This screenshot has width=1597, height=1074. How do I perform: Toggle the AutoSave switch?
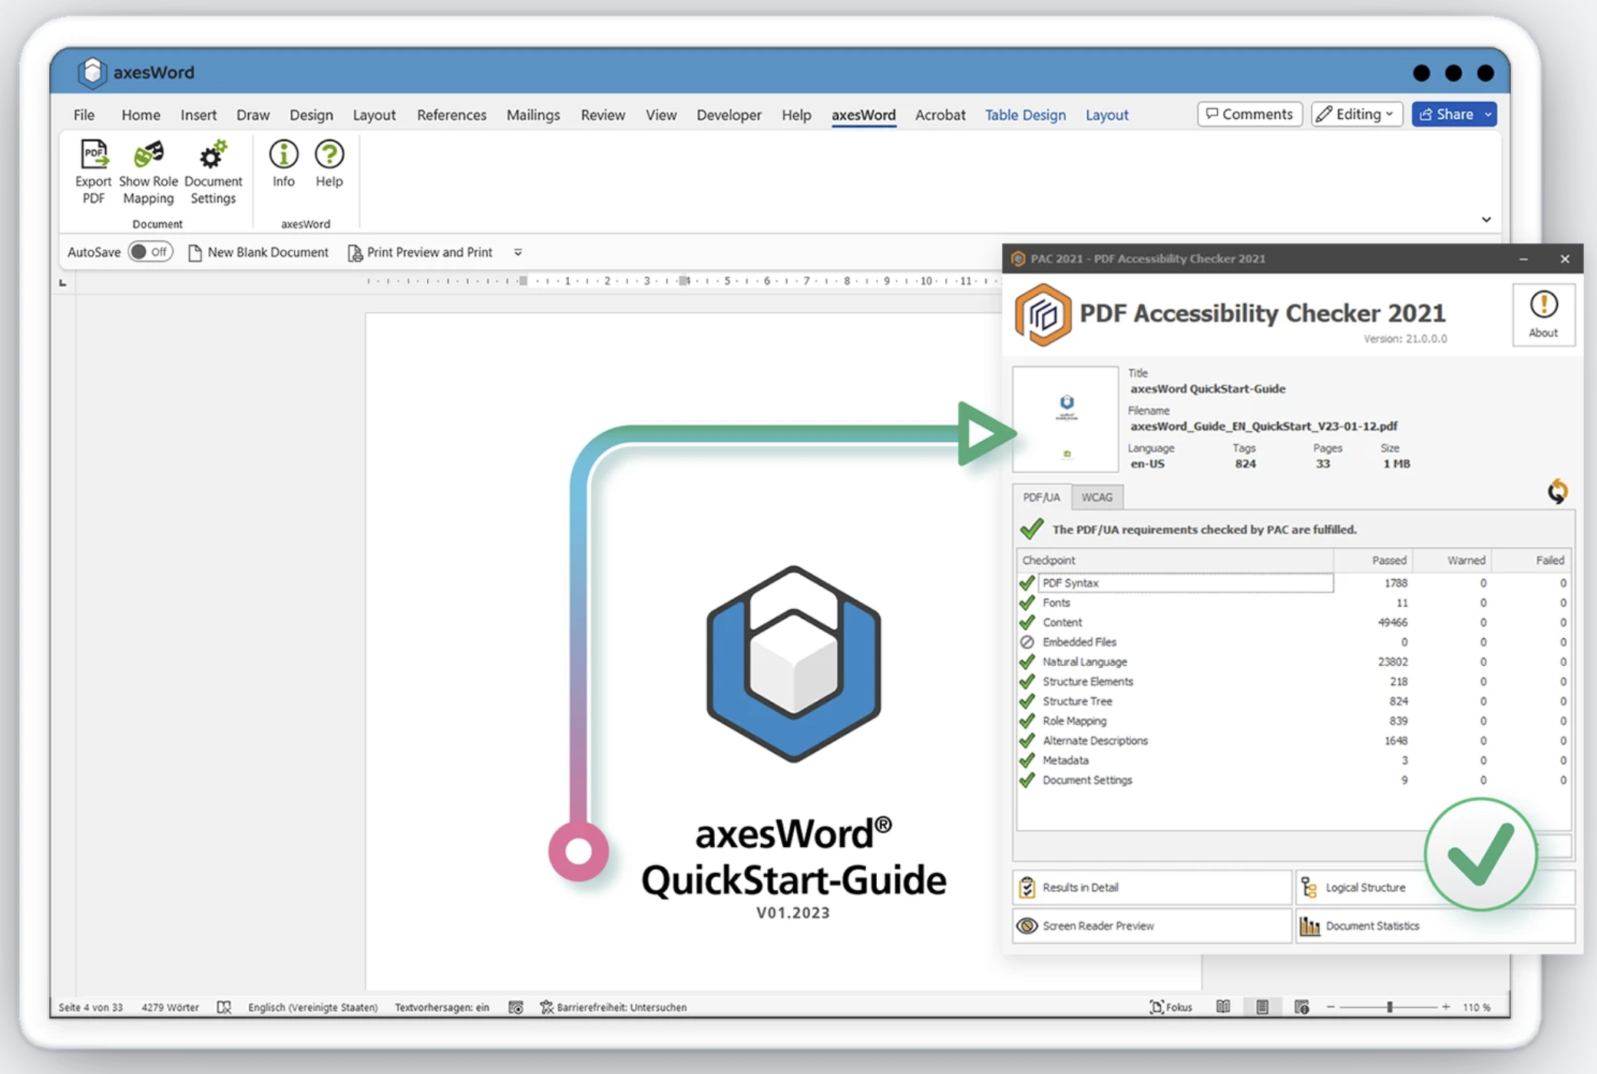150,252
